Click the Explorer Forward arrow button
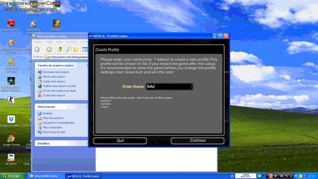Image resolution: width=318 pixels, height=179 pixels. point(49,49)
